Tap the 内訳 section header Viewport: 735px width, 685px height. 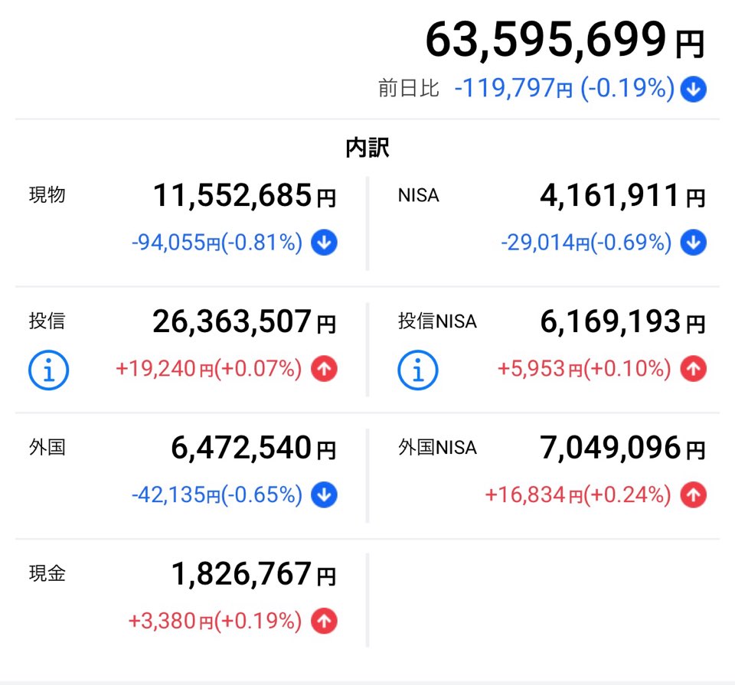[367, 148]
